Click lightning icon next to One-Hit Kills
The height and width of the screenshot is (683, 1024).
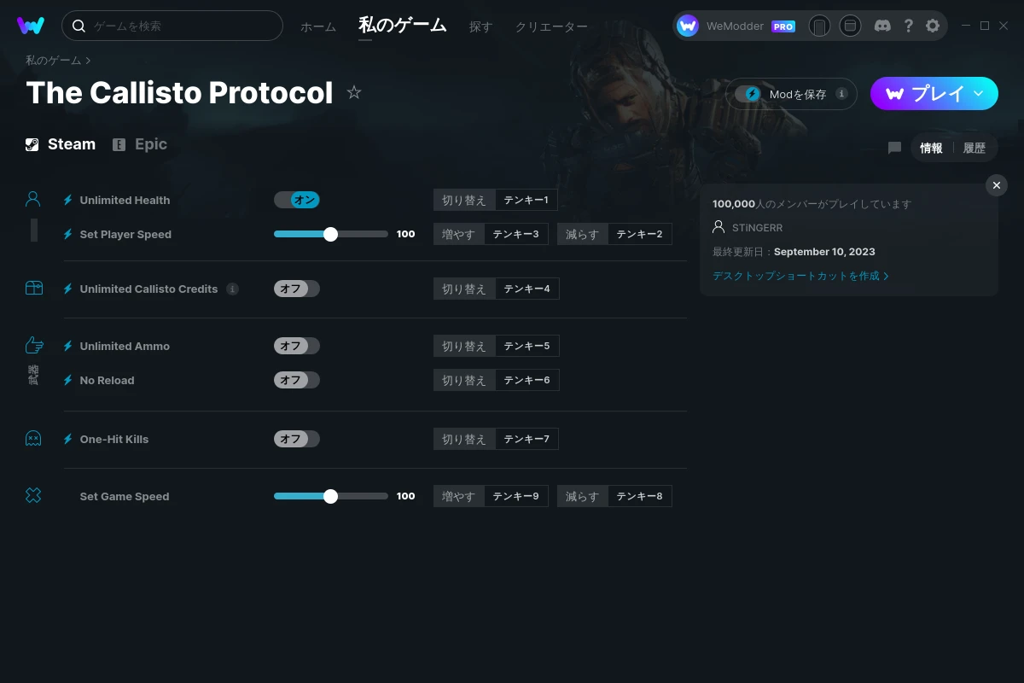(x=68, y=439)
